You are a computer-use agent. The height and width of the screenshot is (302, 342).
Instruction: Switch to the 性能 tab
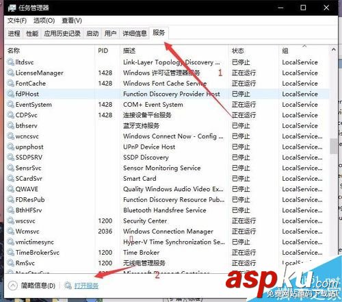pos(32,34)
